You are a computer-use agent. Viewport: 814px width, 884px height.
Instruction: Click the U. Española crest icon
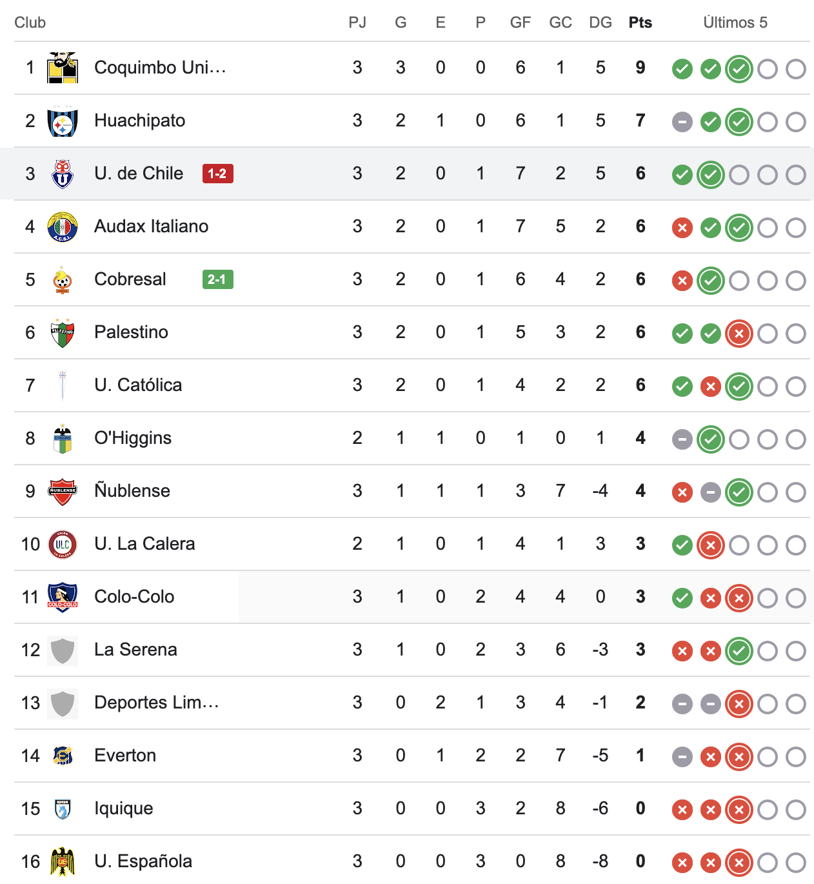pos(63,862)
